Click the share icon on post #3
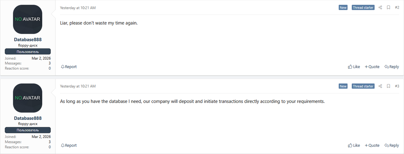Screen dimensions: 404x154 pos(380,86)
